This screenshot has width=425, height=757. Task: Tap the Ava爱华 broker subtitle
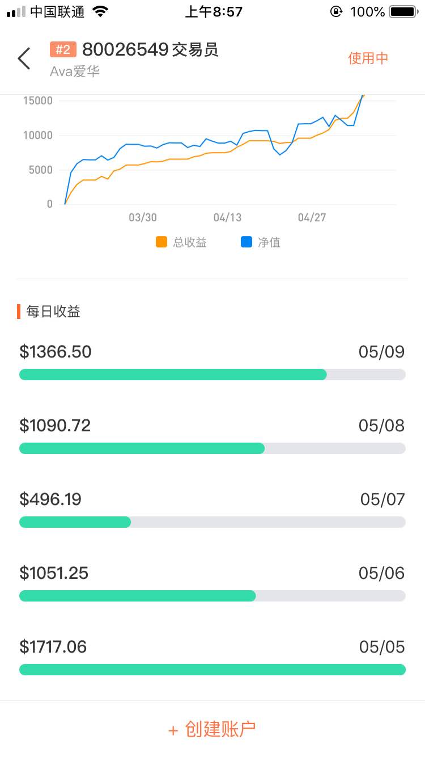click(x=75, y=72)
